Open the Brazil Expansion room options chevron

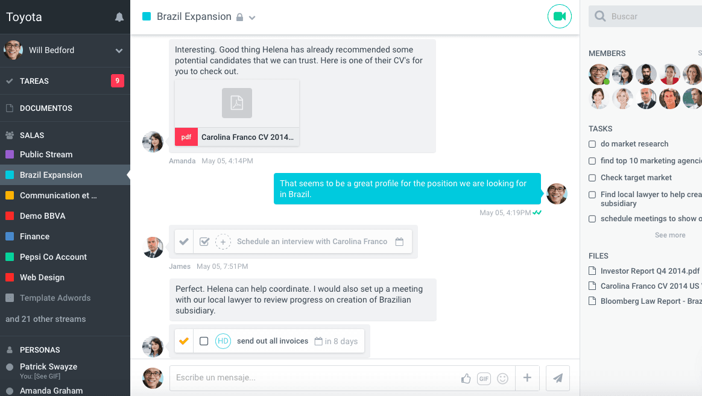(252, 18)
